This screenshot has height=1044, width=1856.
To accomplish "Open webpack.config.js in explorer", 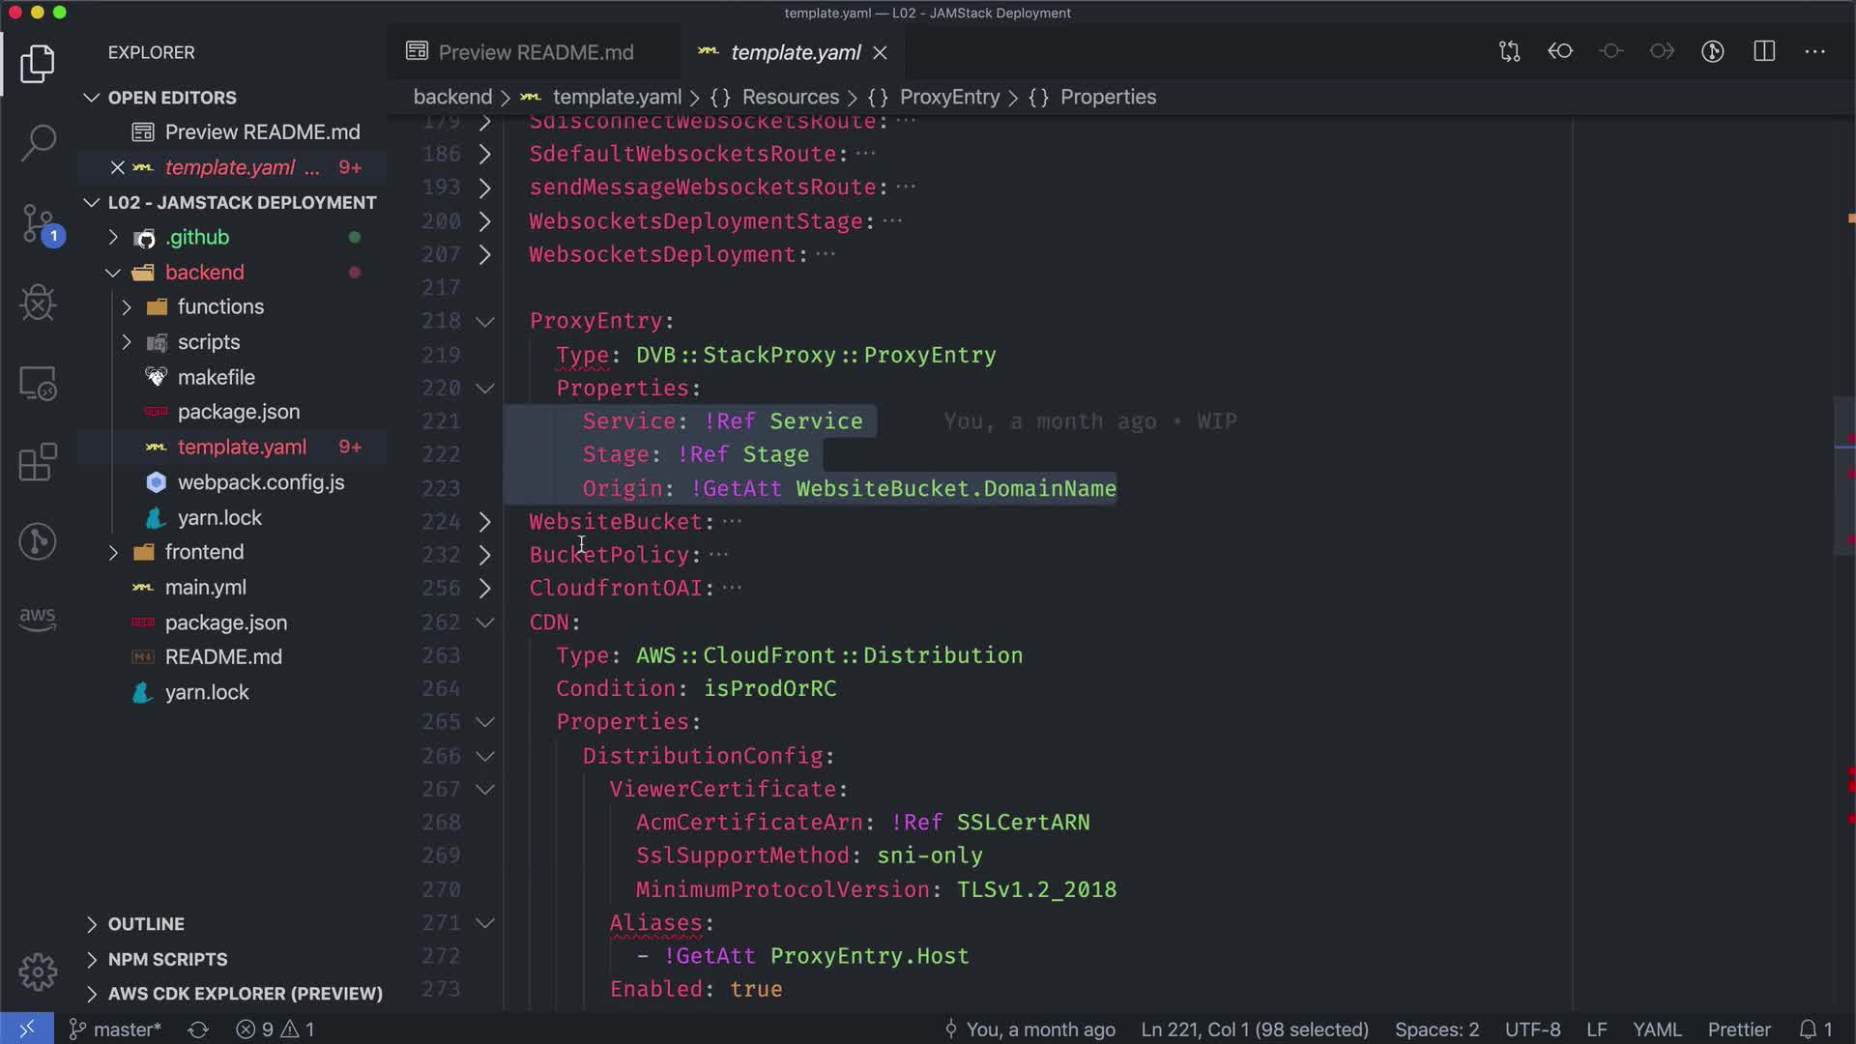I will [260, 482].
